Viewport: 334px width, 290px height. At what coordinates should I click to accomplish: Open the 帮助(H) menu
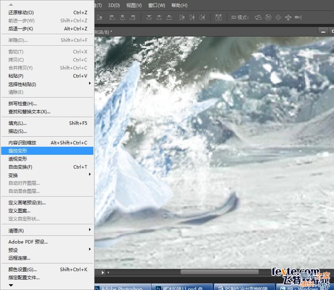[180, 5]
